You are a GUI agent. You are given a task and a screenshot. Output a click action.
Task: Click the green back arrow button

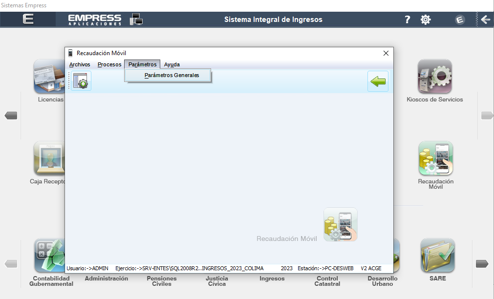coord(378,81)
